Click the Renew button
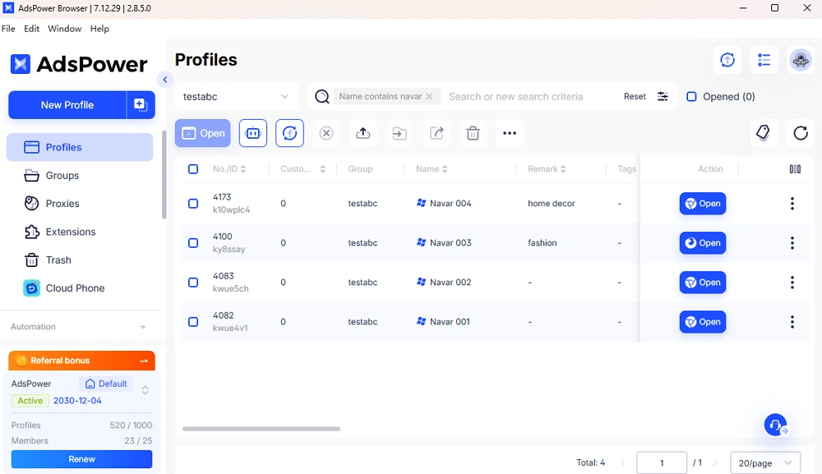Screen dimensions: 822x474 point(81,459)
